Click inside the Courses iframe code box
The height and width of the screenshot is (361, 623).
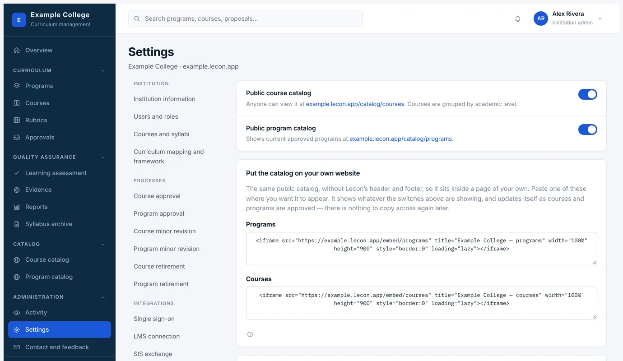(x=422, y=303)
